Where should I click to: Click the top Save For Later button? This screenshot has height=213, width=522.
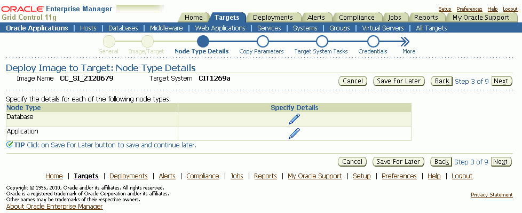pyautogui.click(x=399, y=81)
